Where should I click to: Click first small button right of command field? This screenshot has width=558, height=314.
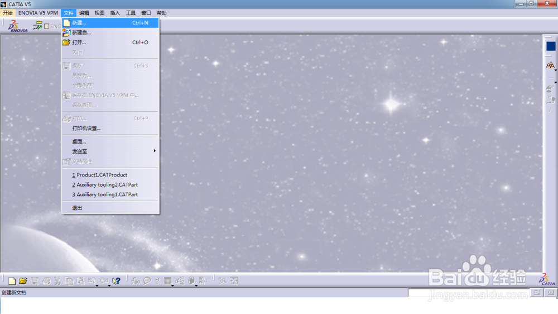537,293
